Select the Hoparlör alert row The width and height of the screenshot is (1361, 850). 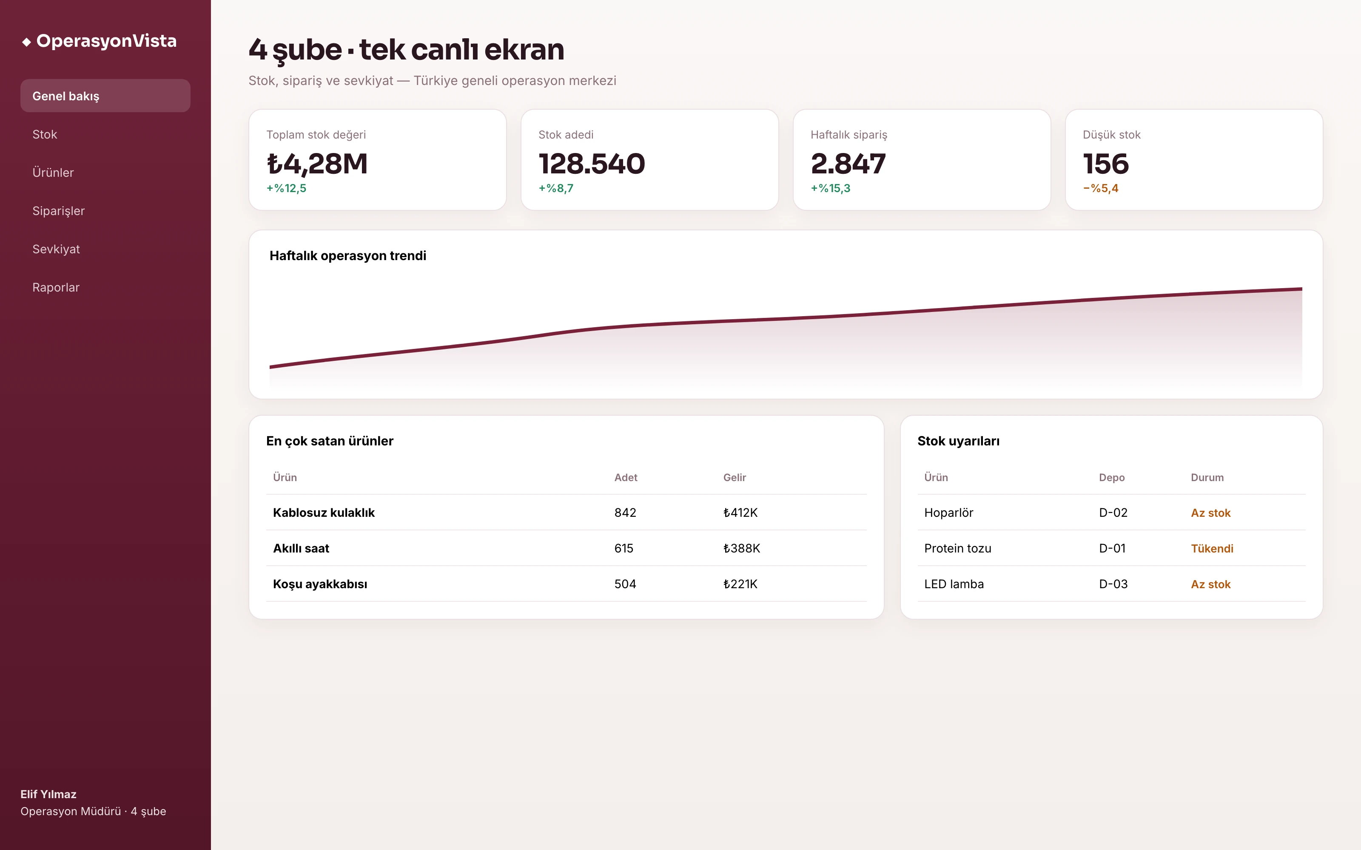[x=1111, y=513]
